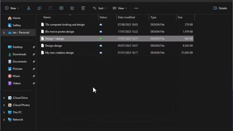
Task: Click the date 05/07/2023 14:57
Action: pos(128,45)
